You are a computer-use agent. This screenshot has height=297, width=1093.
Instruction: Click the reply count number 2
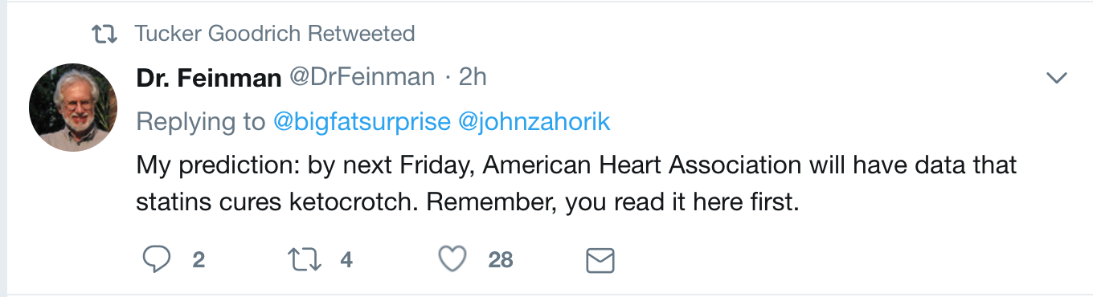click(199, 259)
